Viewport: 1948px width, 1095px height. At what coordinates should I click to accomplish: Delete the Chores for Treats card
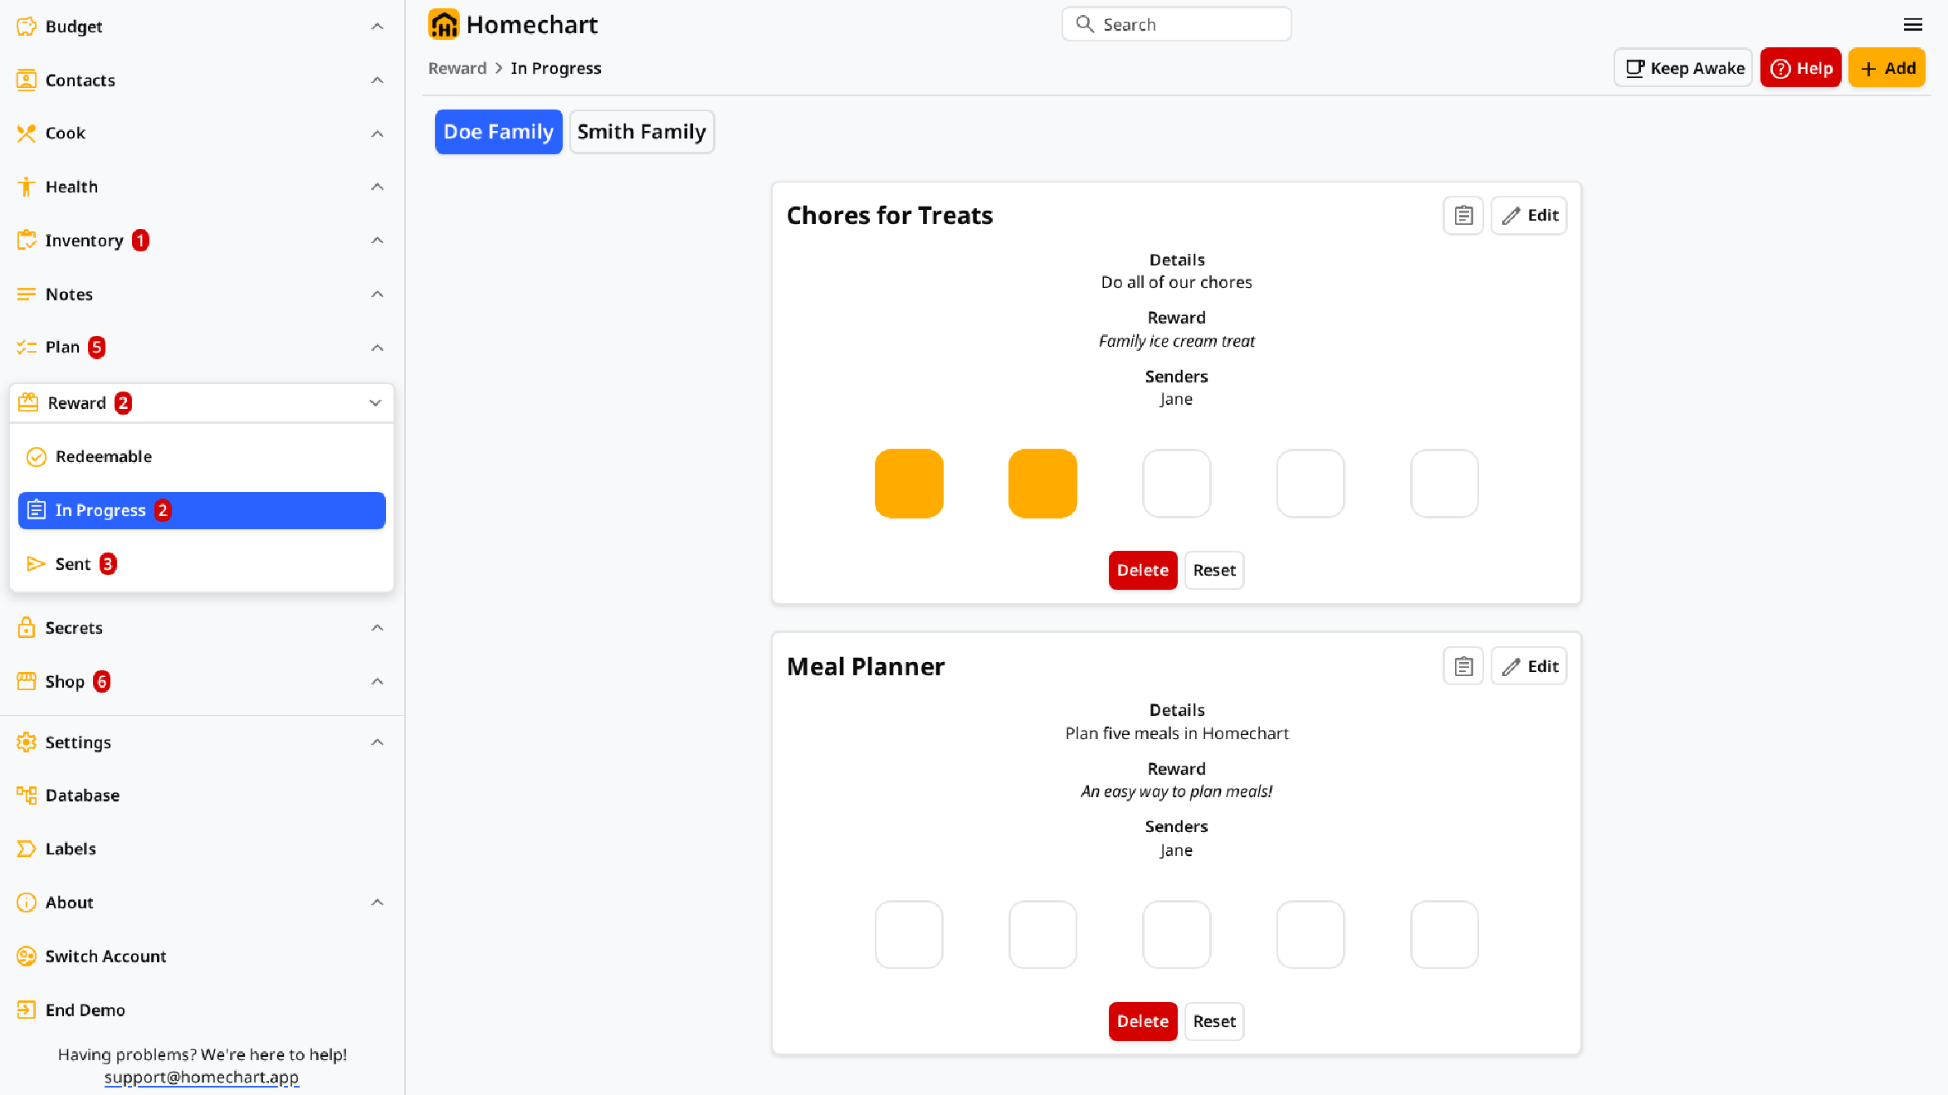pyautogui.click(x=1143, y=570)
